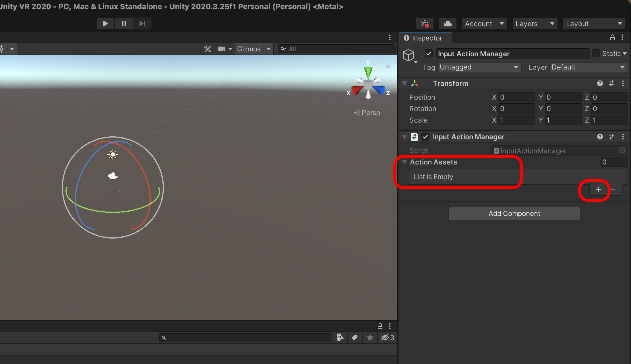Disable the Input Action Manager component checkbox
The width and height of the screenshot is (631, 364).
pos(425,137)
